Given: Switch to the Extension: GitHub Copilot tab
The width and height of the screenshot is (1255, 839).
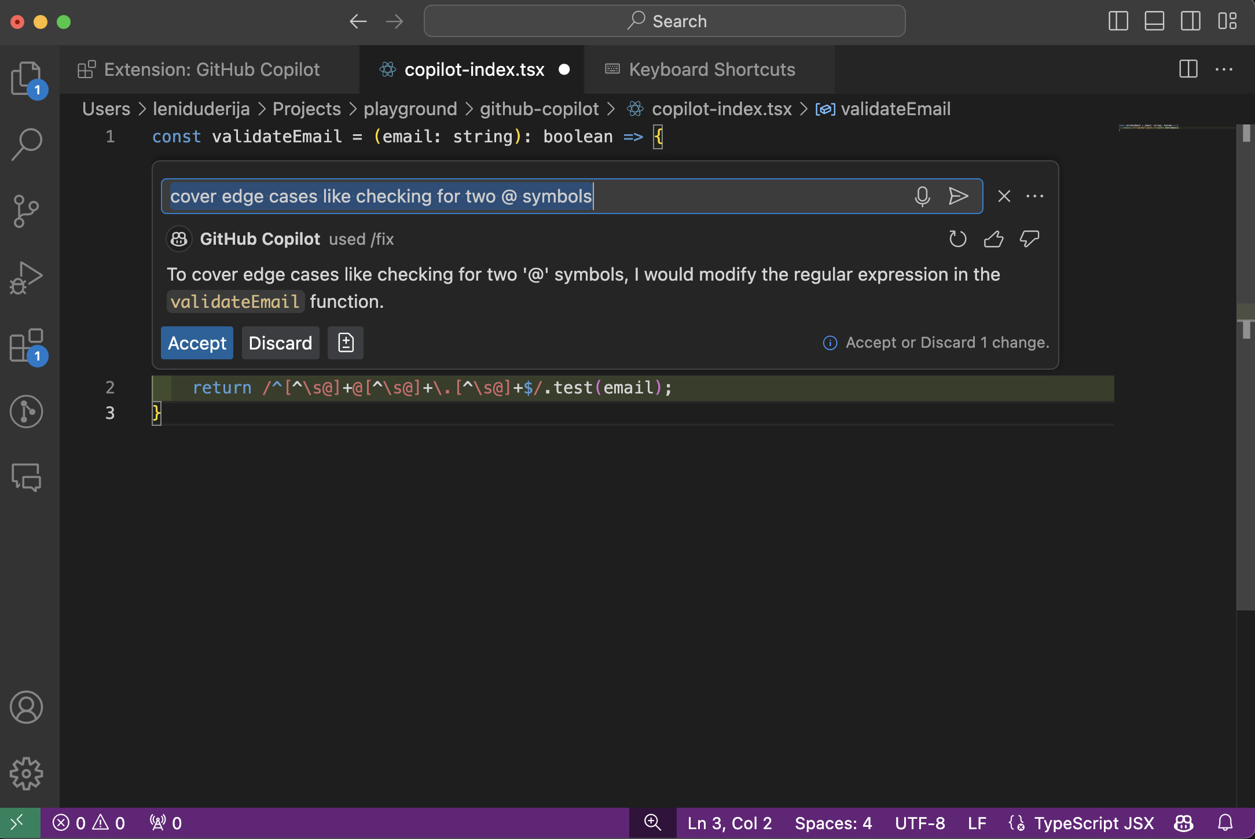Looking at the screenshot, I should pyautogui.click(x=212, y=69).
